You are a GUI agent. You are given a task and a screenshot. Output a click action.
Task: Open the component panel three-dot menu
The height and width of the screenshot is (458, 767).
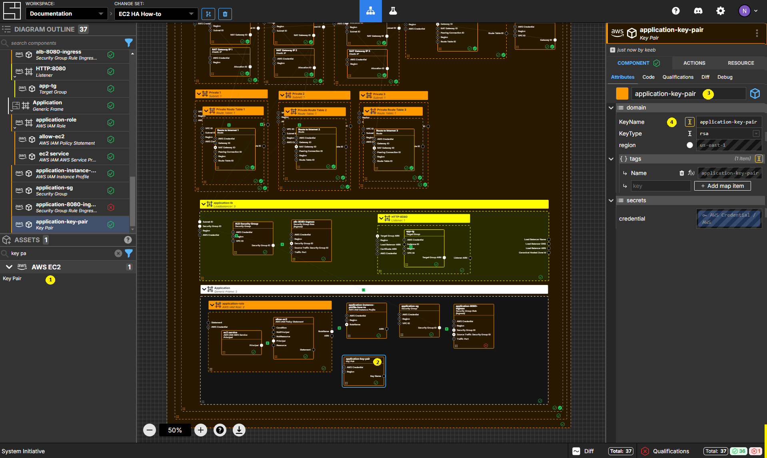[757, 33]
